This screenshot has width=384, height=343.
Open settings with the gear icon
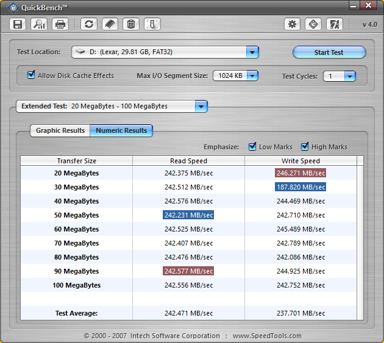pos(293,24)
